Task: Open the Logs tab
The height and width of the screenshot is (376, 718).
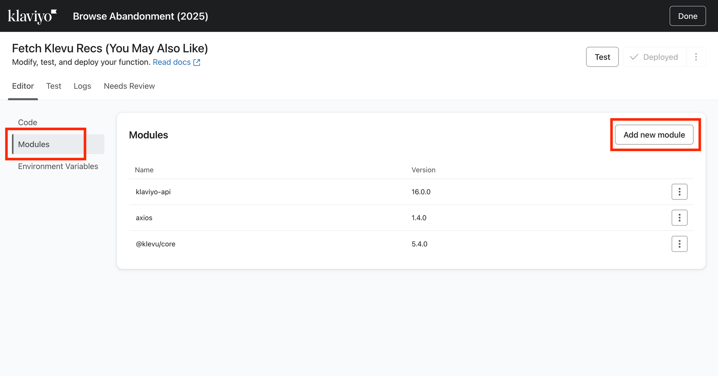Action: (x=82, y=86)
